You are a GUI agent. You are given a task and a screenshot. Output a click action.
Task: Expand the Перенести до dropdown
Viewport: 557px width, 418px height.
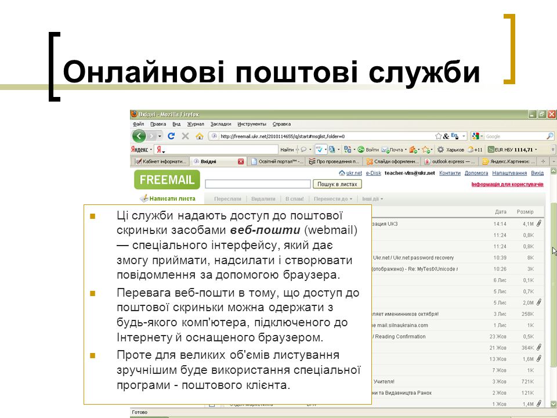pos(333,199)
